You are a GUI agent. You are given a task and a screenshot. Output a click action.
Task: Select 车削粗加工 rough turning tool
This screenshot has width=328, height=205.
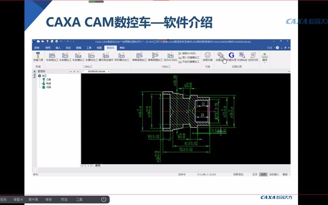52,57
